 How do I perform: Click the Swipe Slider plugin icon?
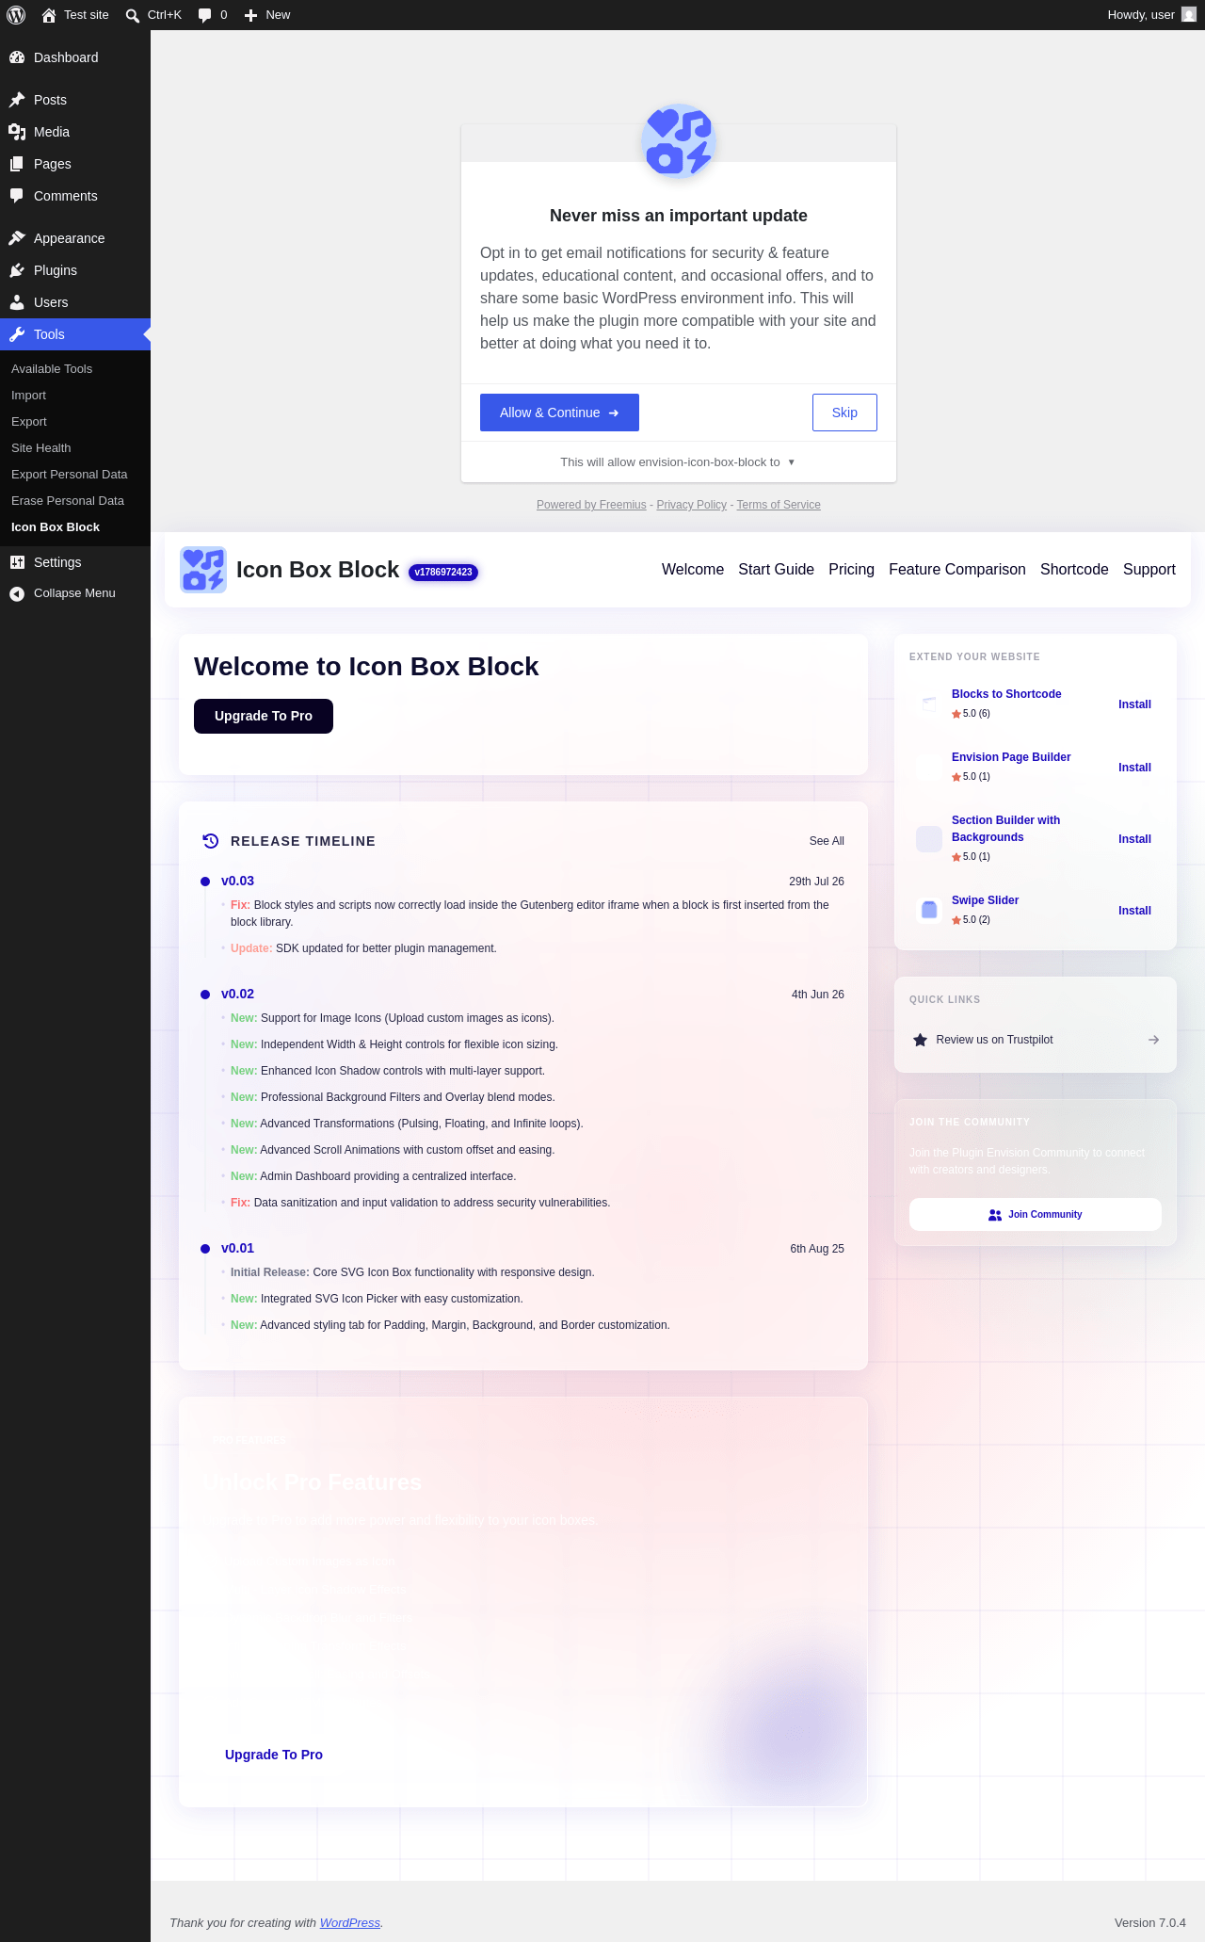[929, 910]
